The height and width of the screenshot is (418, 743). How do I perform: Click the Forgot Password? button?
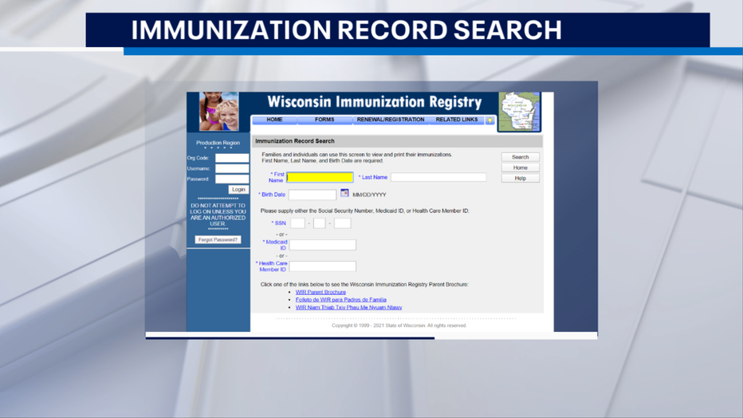218,240
